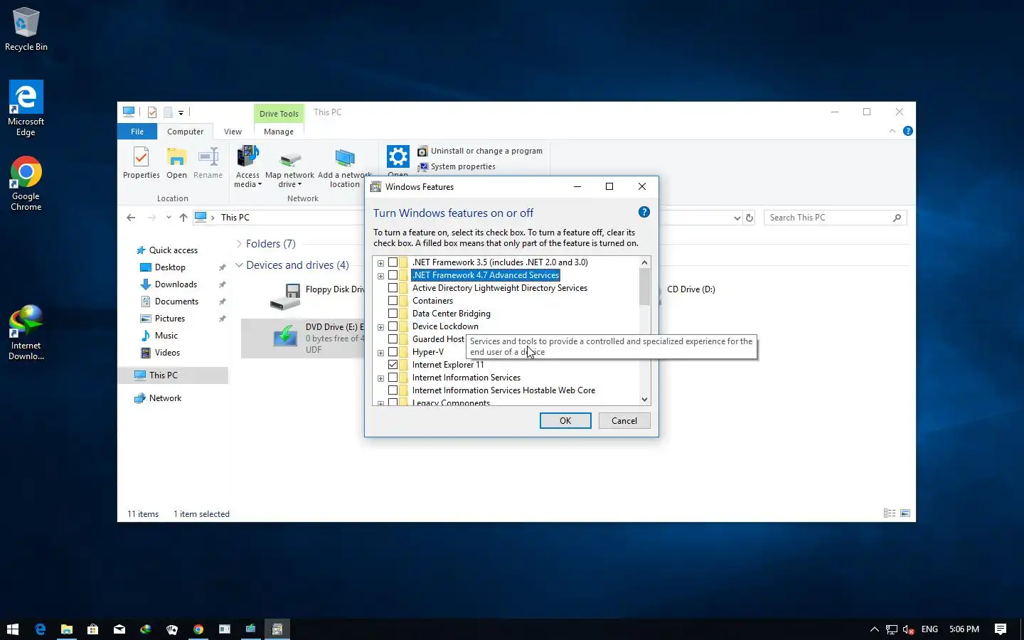
Task: Check the Data Center Bridging checkbox
Action: point(393,314)
